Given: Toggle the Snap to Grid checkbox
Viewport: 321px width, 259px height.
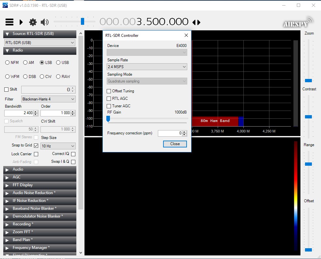Looking at the screenshot, I should [36, 145].
